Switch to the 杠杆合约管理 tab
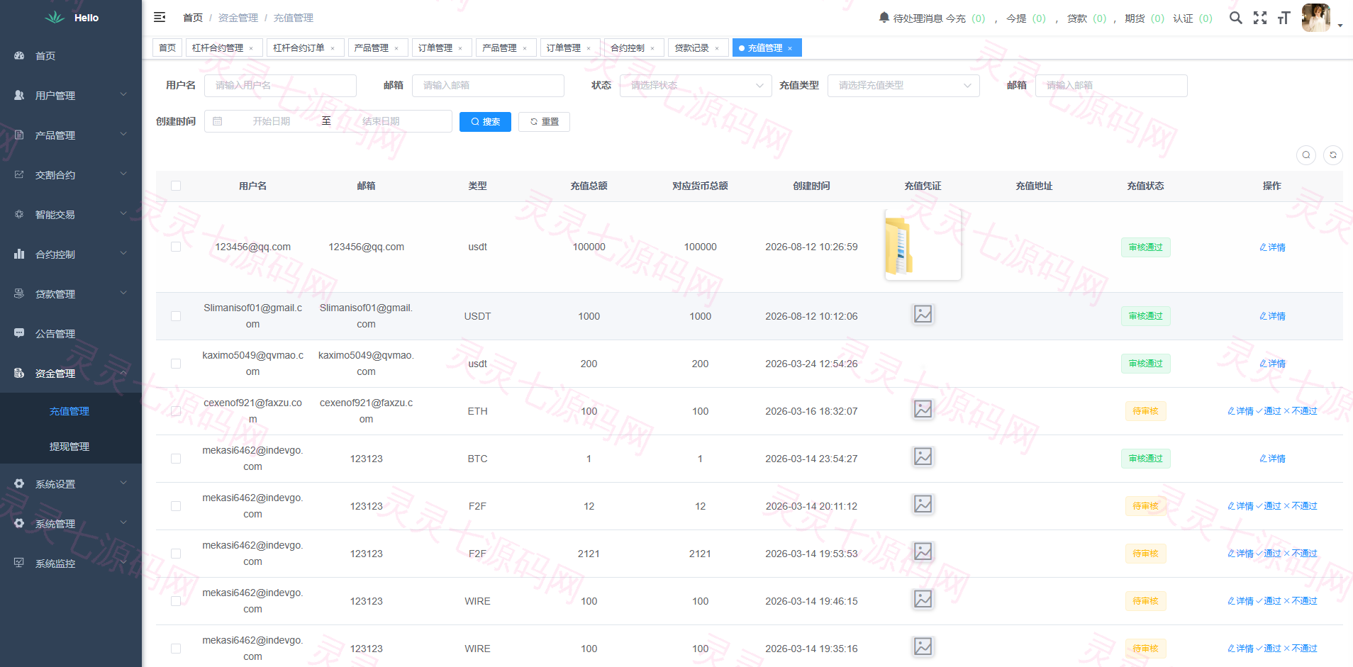This screenshot has width=1353, height=667. tap(224, 47)
